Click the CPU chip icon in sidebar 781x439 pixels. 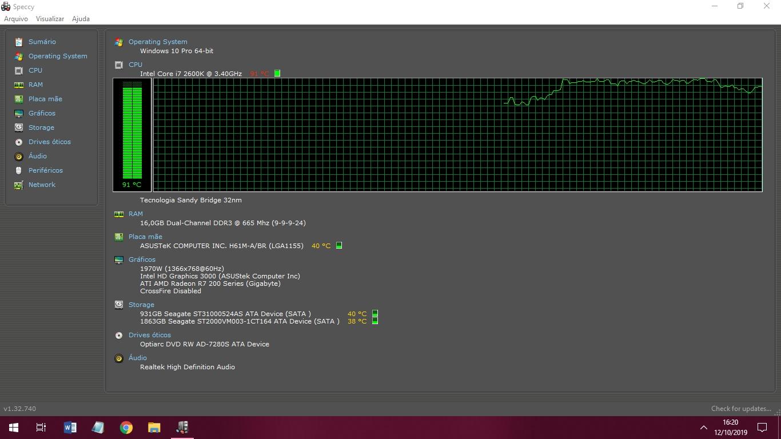coord(19,70)
